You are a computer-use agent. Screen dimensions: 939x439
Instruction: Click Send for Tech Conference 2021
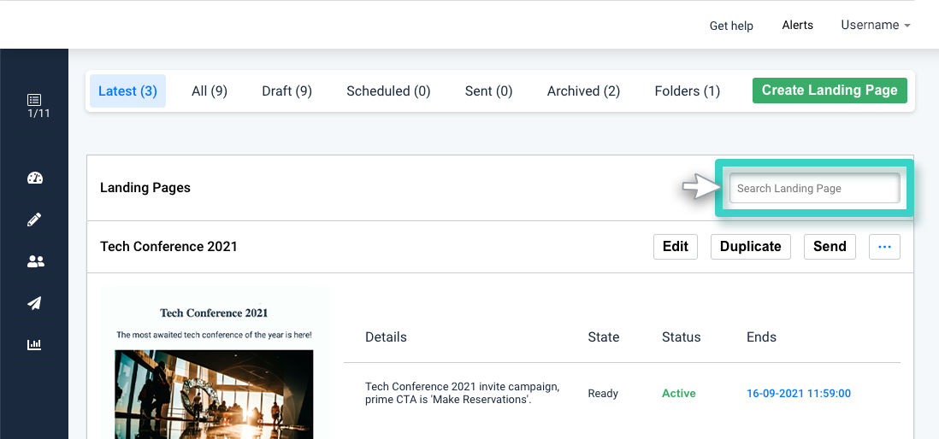(830, 247)
